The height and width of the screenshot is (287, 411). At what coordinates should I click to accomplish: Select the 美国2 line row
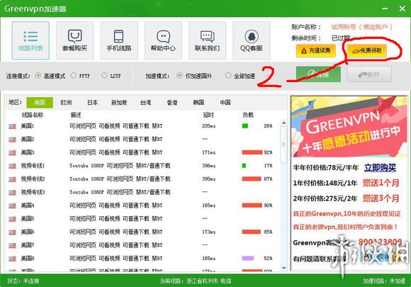142,139
